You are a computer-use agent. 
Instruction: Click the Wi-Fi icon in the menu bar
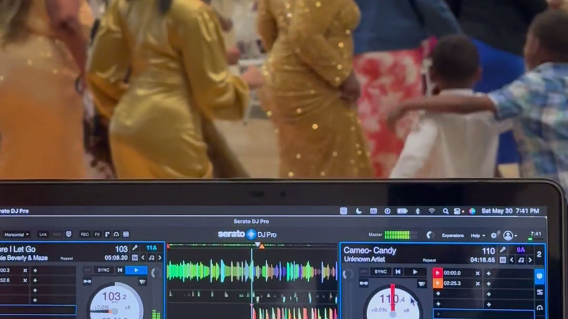pos(431,211)
